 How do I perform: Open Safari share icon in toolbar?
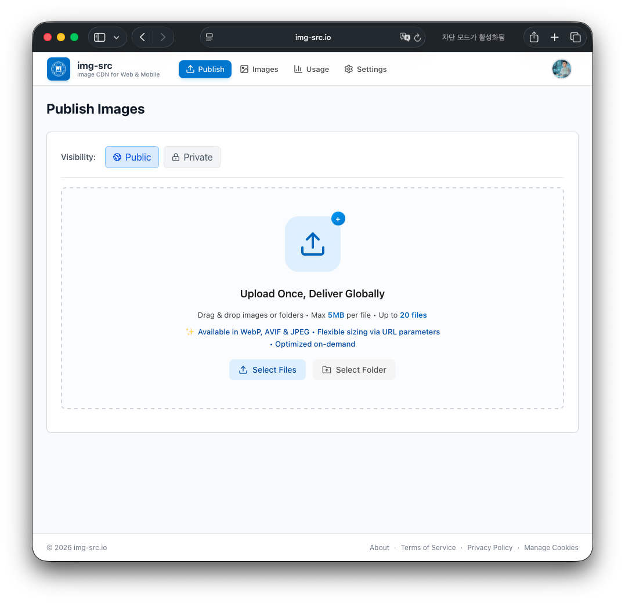(534, 38)
